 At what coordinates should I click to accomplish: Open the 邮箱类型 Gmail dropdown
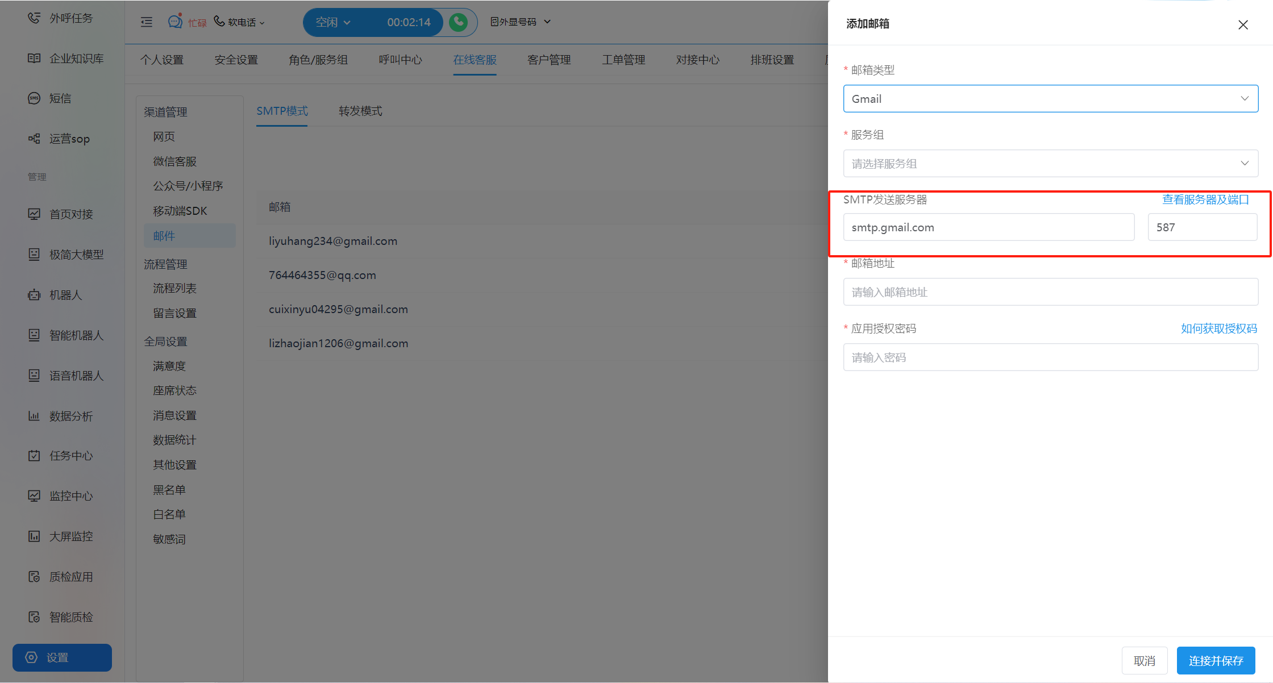tap(1050, 99)
